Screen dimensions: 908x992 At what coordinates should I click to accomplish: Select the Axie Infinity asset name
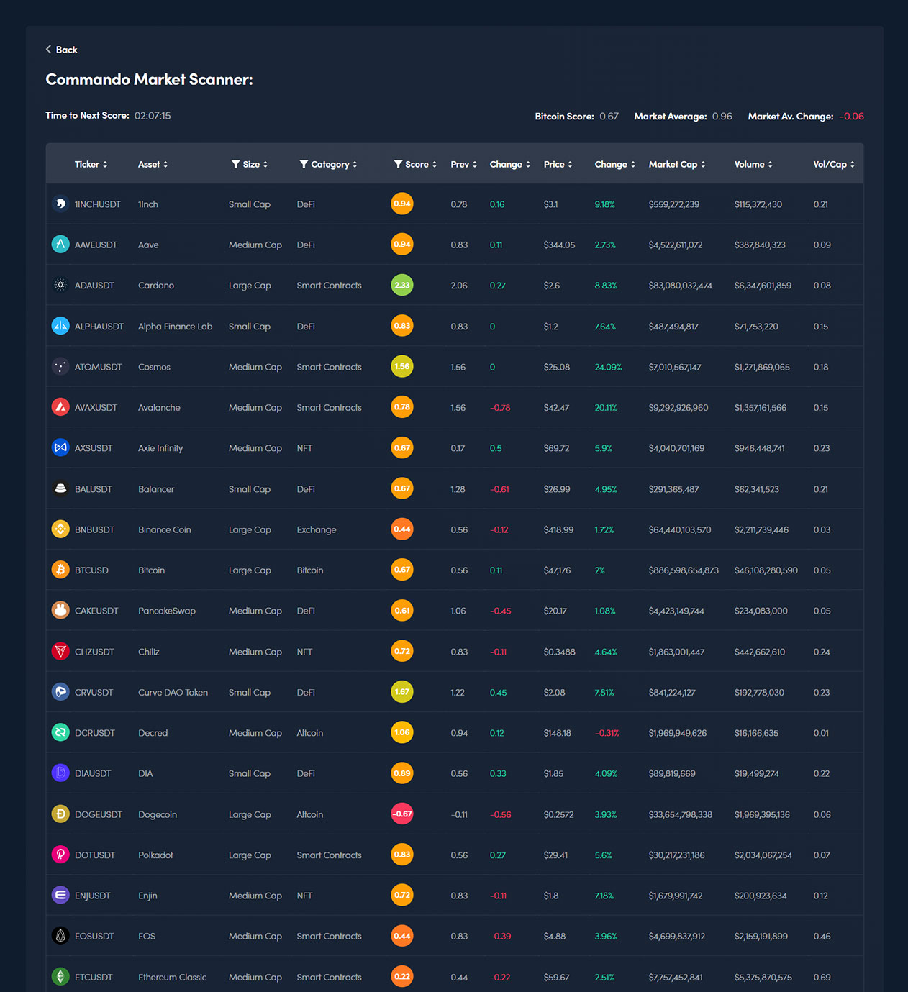click(160, 448)
